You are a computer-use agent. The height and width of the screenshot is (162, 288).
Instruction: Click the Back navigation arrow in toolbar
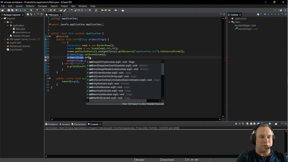(109, 10)
